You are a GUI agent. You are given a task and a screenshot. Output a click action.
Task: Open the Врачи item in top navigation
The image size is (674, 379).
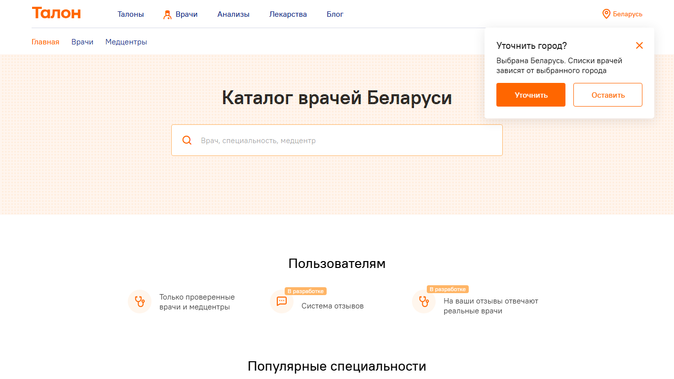187,14
